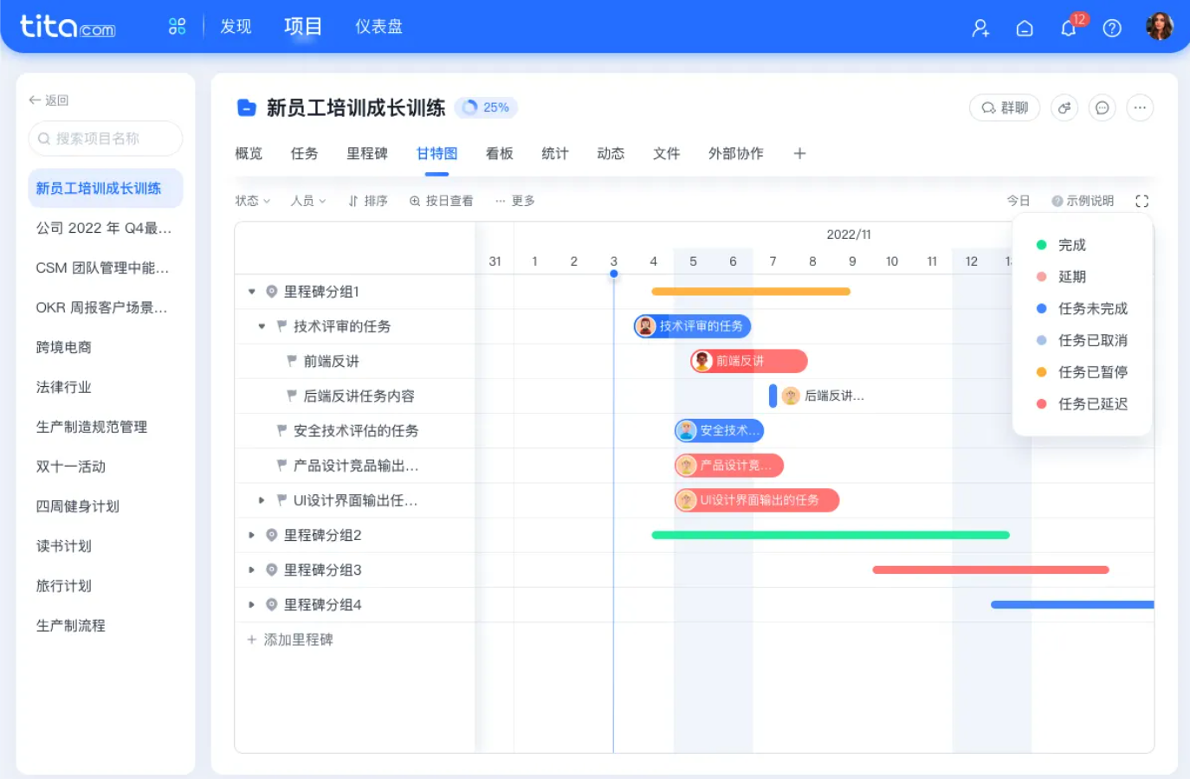Open the help question mark icon
The width and height of the screenshot is (1190, 779).
[x=1112, y=28]
